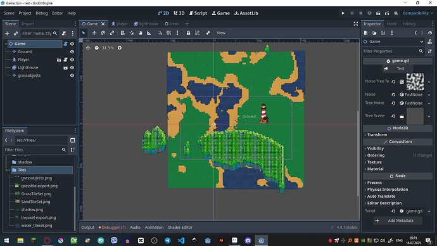Toggle visibility of the Lighthouse node
The height and width of the screenshot is (246, 437).
[72, 67]
